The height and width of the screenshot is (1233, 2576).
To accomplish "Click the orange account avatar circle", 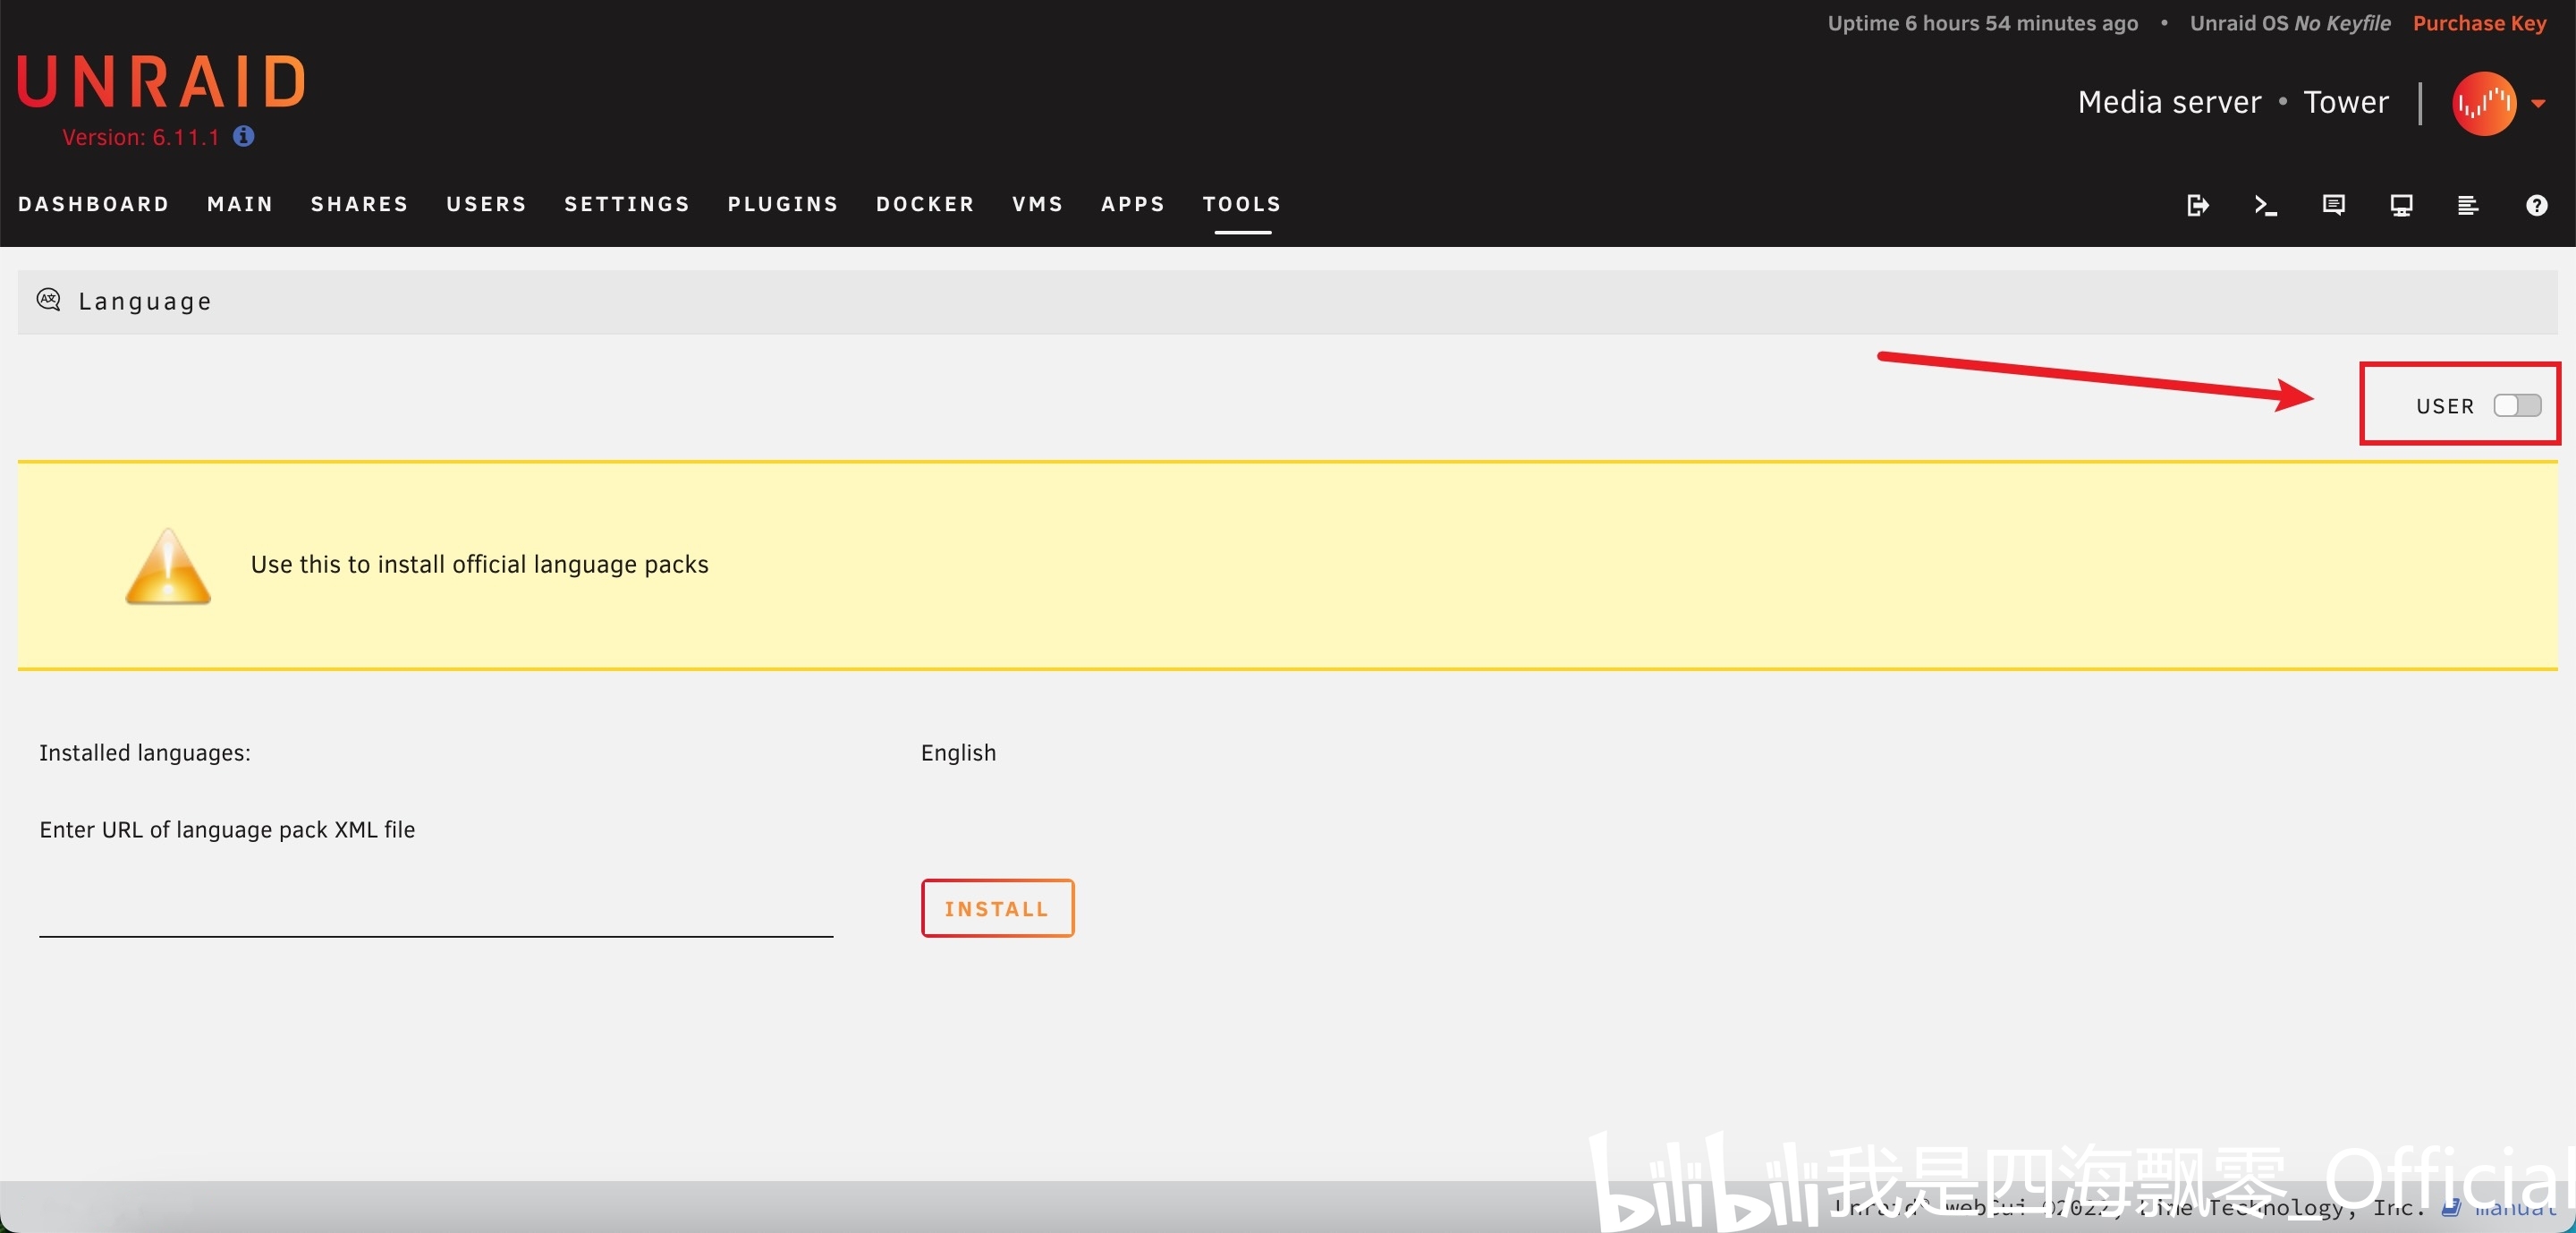I will (2483, 103).
